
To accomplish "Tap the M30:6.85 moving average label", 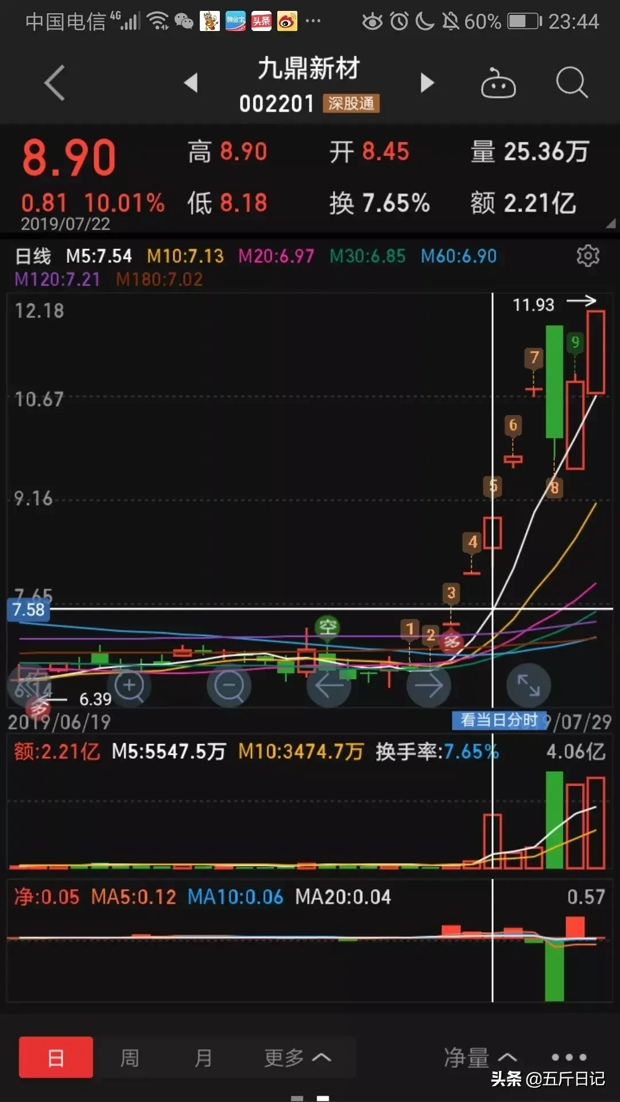I will tap(367, 256).
